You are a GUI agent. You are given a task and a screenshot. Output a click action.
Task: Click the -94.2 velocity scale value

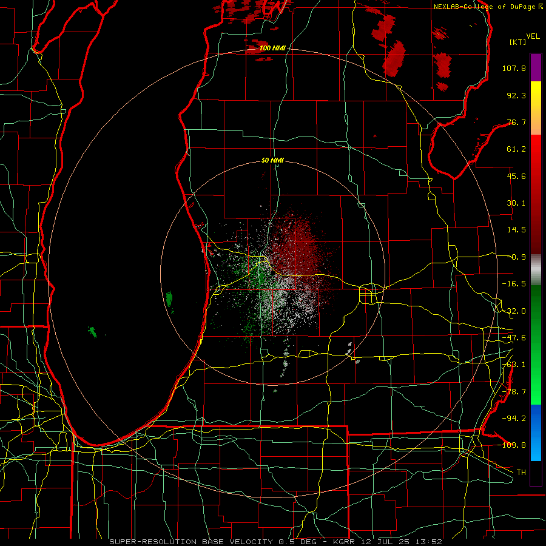click(x=514, y=418)
